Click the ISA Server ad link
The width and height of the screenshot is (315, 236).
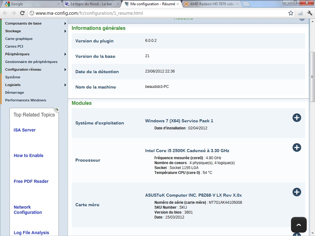point(25,130)
